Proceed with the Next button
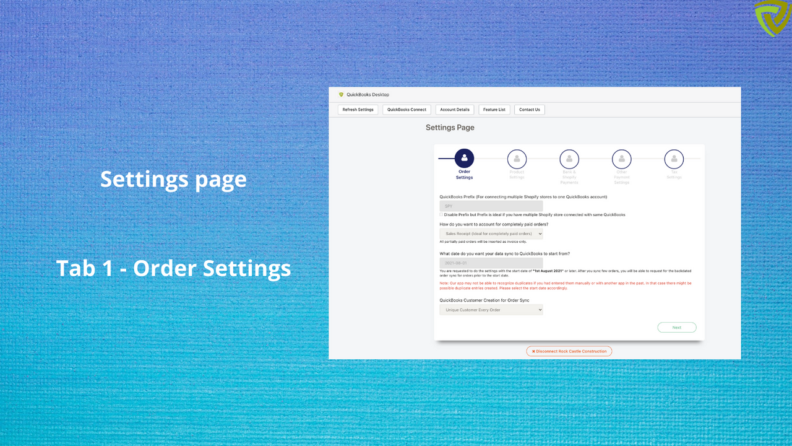The height and width of the screenshot is (446, 792). (677, 328)
